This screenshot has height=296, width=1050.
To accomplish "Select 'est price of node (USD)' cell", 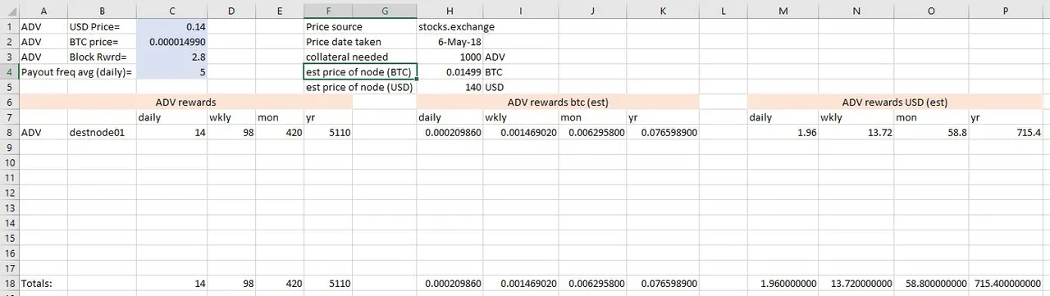I will tap(360, 87).
